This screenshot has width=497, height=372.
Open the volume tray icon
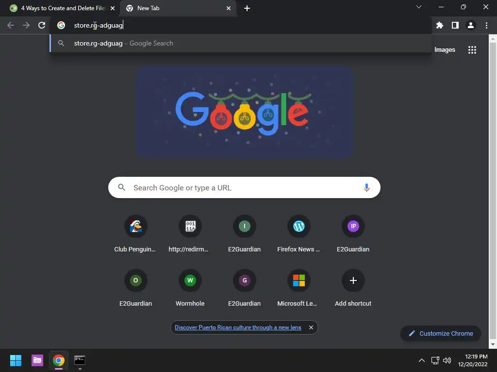[x=447, y=360]
